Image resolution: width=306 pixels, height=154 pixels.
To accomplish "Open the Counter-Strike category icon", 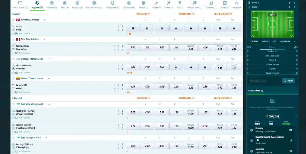I will (x=94, y=3).
